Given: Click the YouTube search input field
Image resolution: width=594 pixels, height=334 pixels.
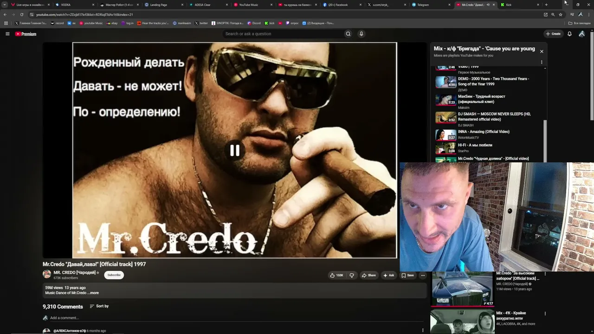Looking at the screenshot, I should coord(283,34).
